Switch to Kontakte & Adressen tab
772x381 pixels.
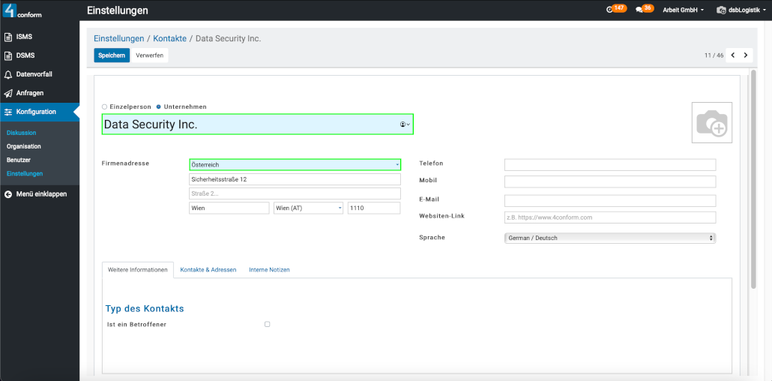(208, 269)
